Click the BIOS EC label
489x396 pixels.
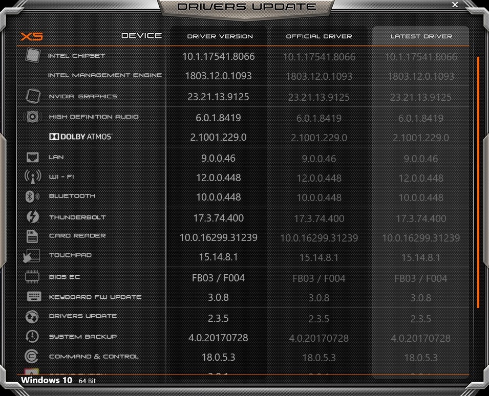click(65, 277)
